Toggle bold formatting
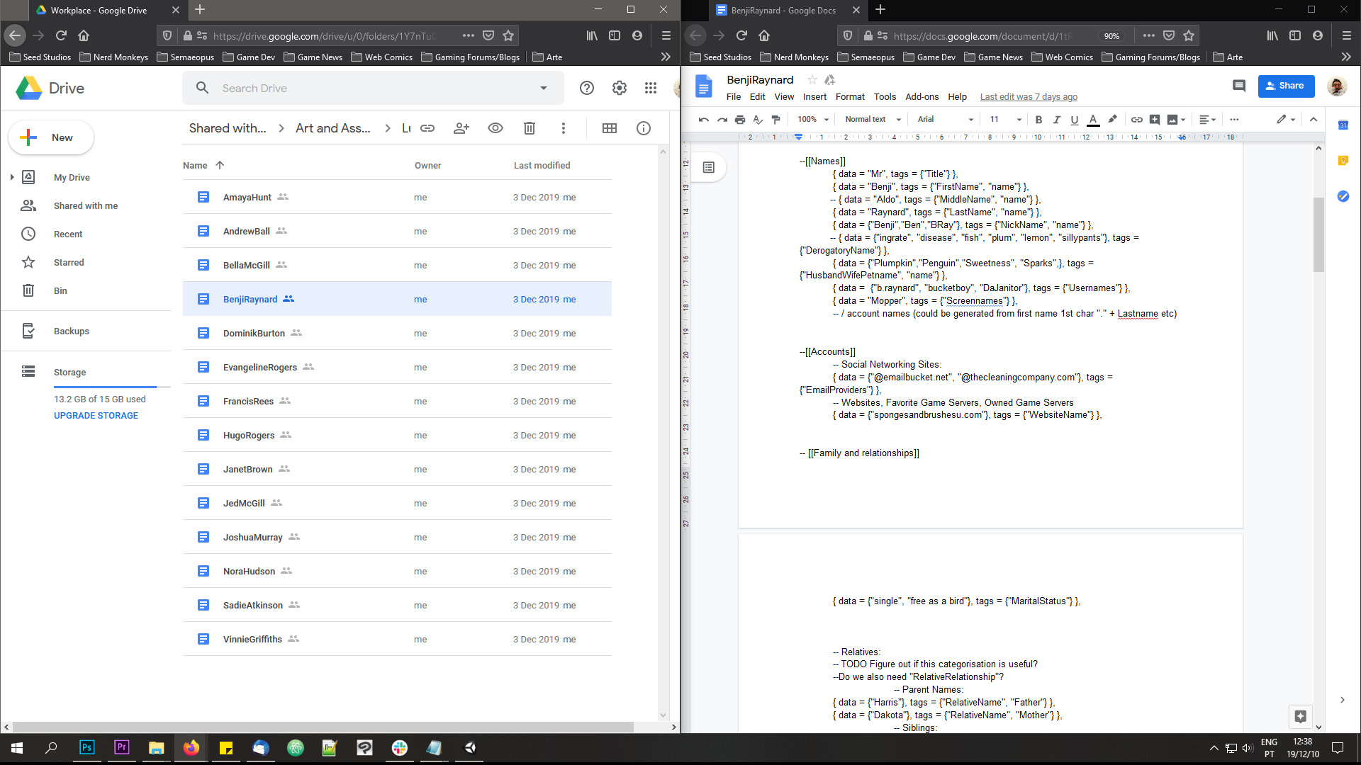Screen dimensions: 1361x765 click(x=1038, y=120)
